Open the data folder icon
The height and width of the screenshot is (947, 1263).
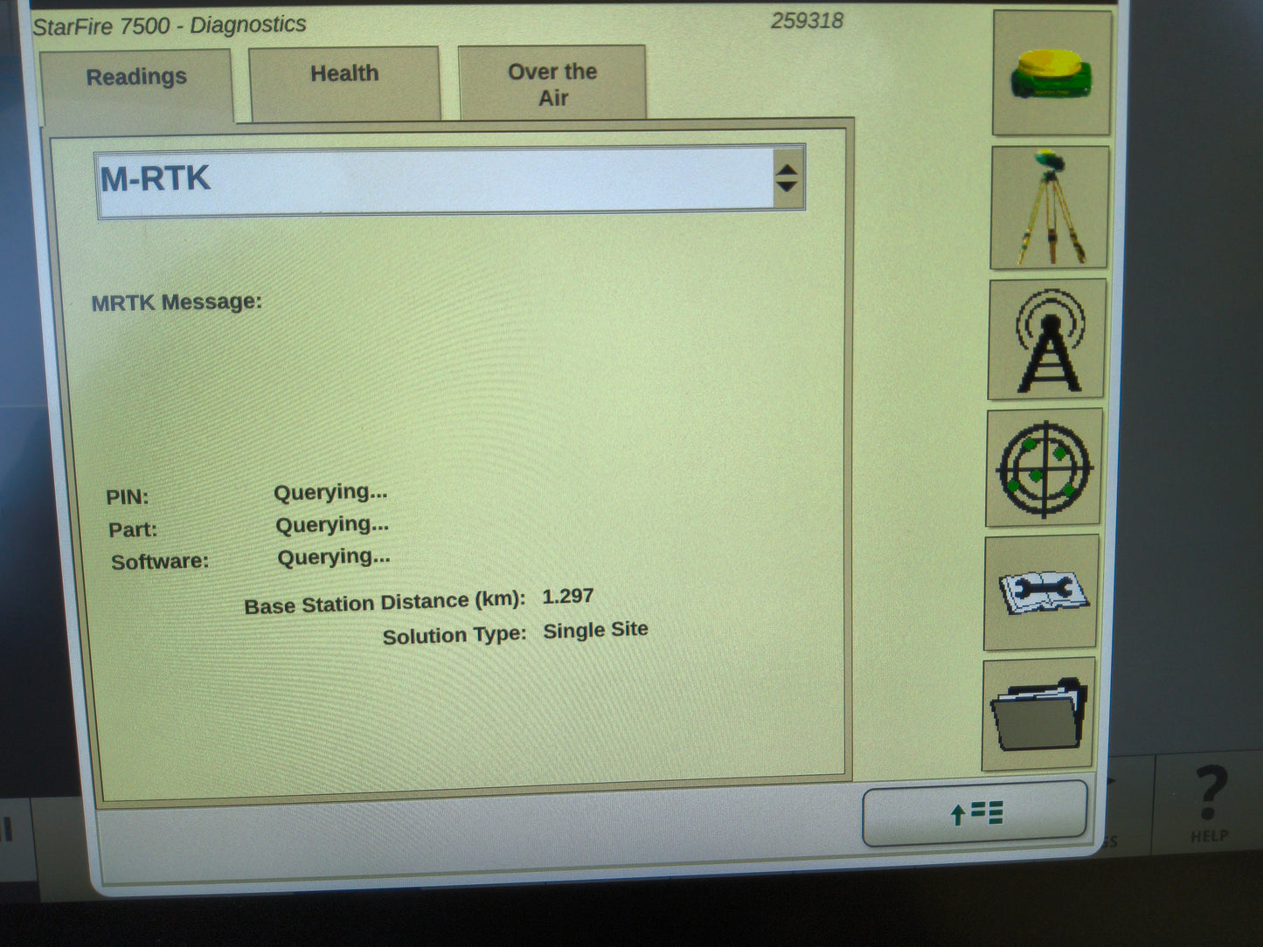click(1038, 714)
